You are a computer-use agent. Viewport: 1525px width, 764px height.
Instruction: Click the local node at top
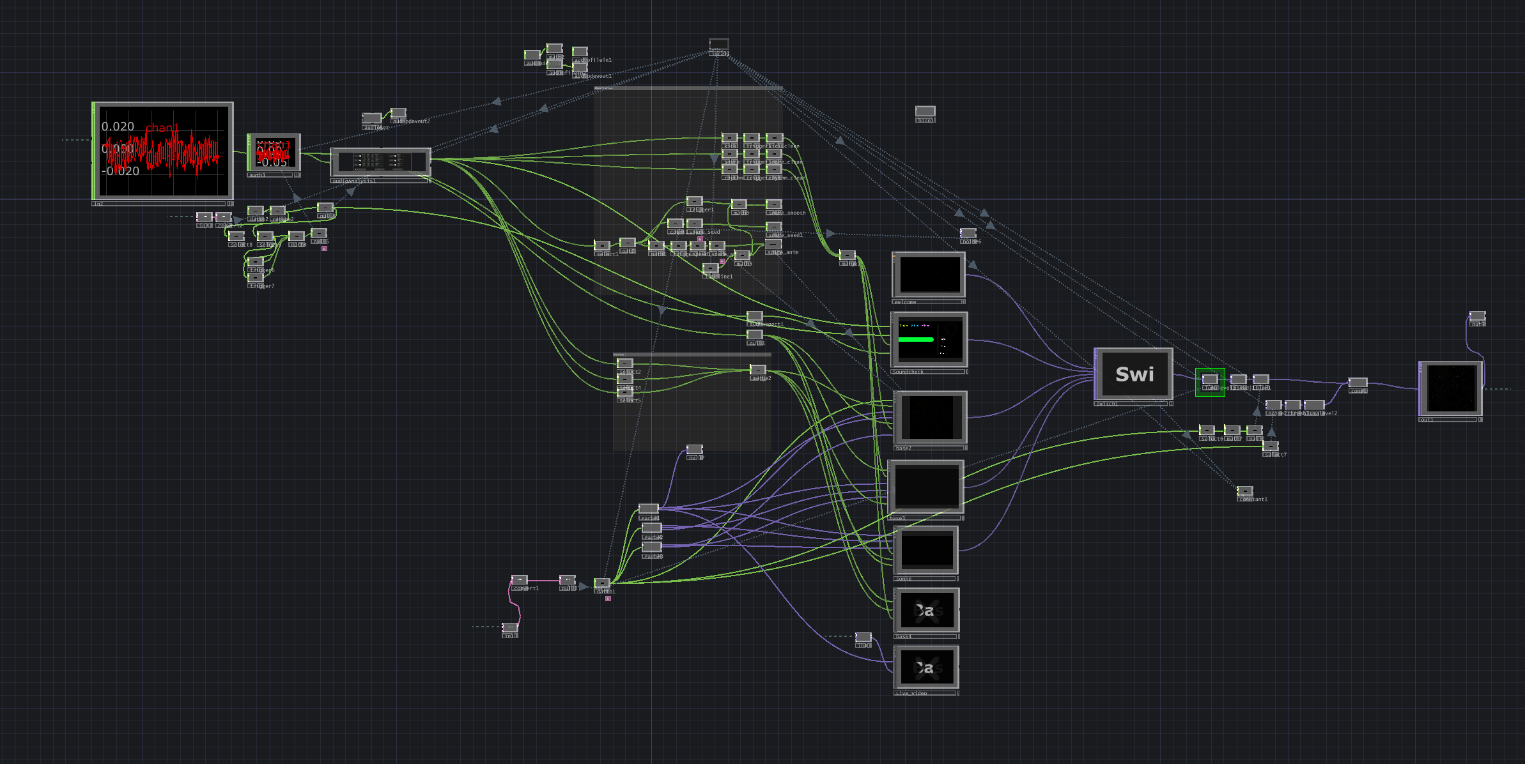click(x=719, y=45)
